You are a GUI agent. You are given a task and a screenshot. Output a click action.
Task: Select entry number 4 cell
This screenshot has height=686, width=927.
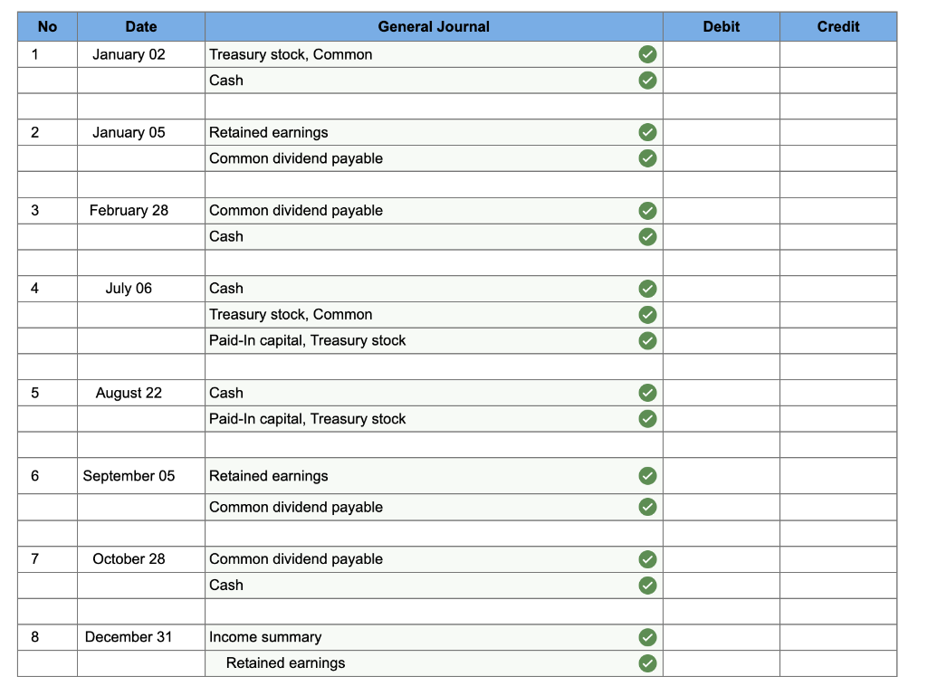coord(47,289)
